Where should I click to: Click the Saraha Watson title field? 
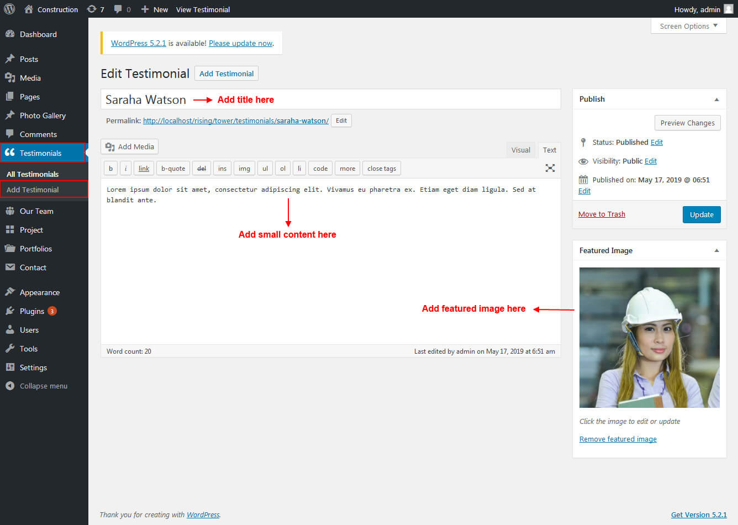click(330, 99)
